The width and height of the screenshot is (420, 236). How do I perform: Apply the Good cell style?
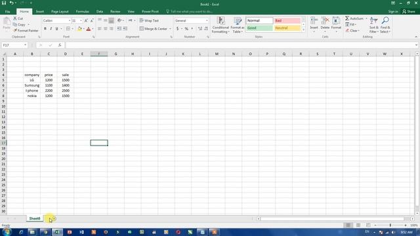pyautogui.click(x=259, y=28)
